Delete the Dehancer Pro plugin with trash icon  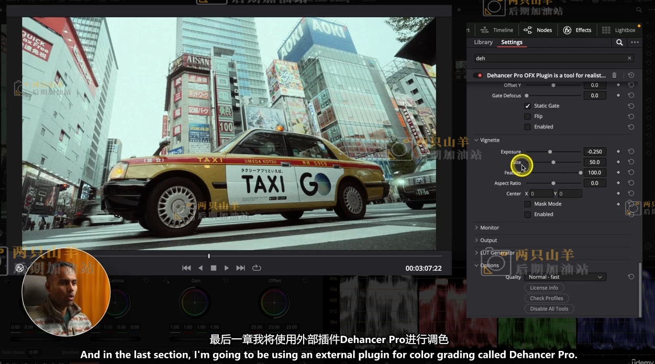pos(614,75)
